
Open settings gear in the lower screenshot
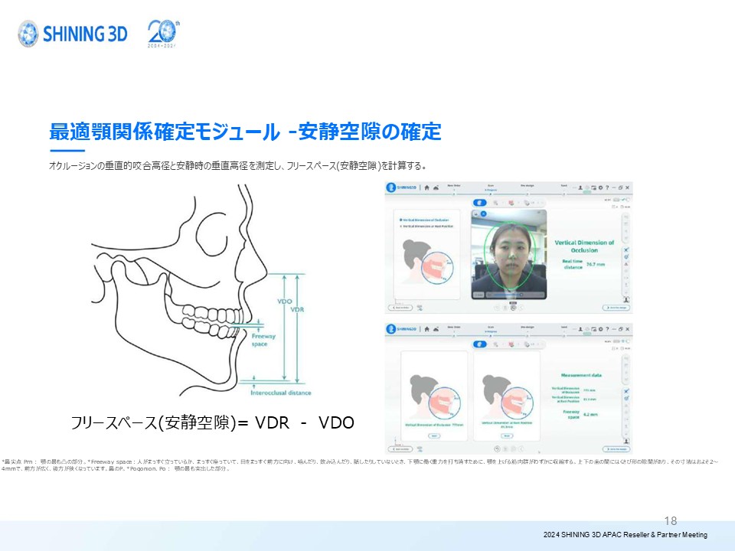599,328
